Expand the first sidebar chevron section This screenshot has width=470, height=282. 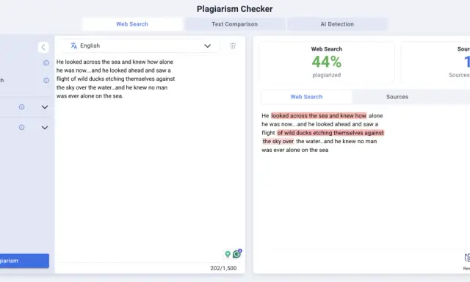45,107
